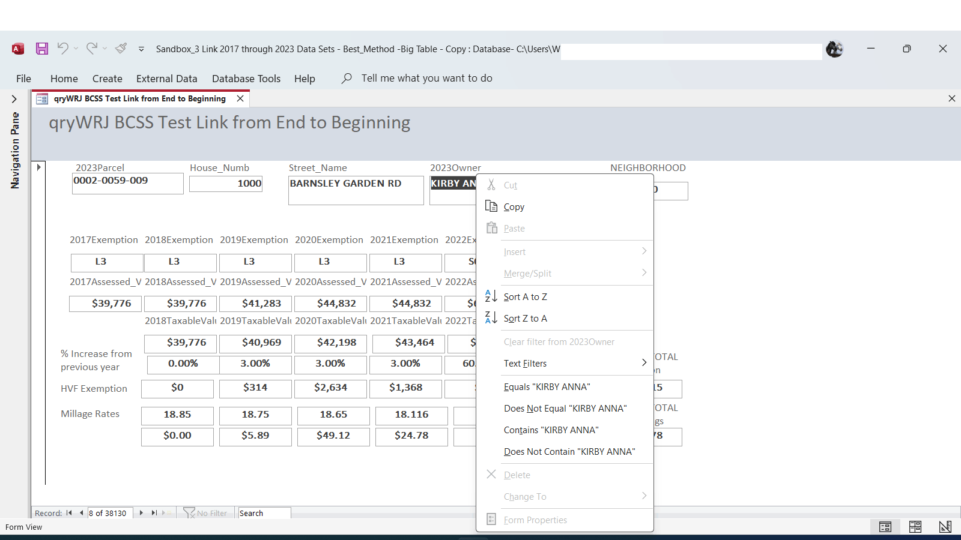The width and height of the screenshot is (961, 540).
Task: Expand the Navigation Pane chevron
Action: click(x=14, y=99)
